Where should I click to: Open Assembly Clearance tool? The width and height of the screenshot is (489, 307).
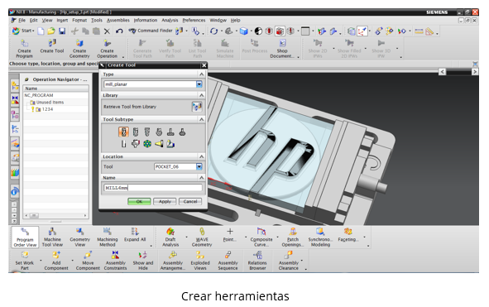(x=289, y=261)
